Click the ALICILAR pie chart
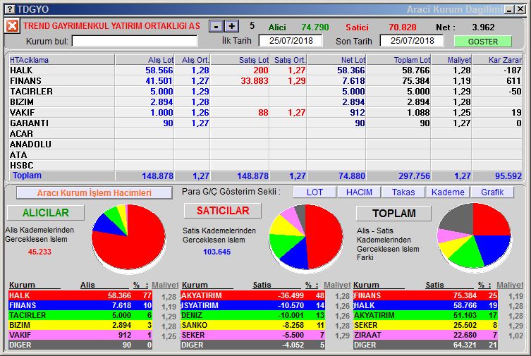 (x=128, y=237)
